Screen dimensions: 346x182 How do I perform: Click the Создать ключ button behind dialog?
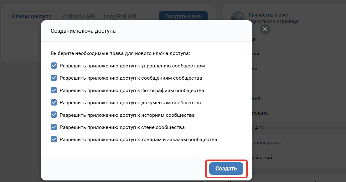tap(183, 16)
